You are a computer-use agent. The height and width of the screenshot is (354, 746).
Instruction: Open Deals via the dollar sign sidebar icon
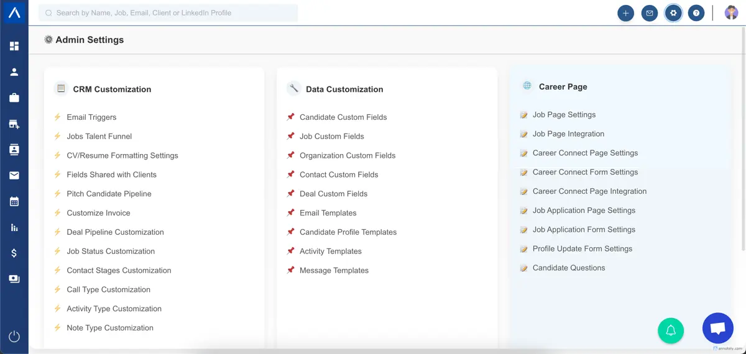[x=14, y=253]
